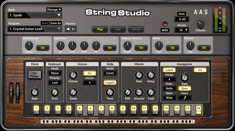Image resolution: width=235 pixels, height=131 pixels.
Task: Switch to the Edit view
Action: click(118, 29)
